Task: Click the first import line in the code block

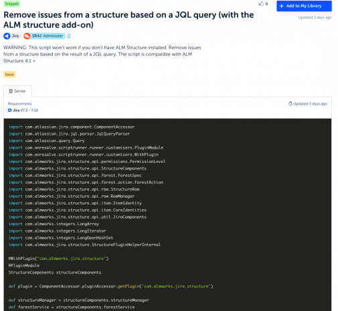Action: click(x=72, y=127)
